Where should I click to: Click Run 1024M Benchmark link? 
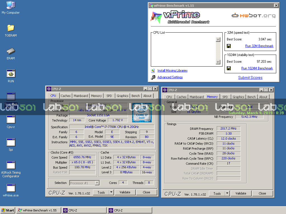tap(257, 68)
